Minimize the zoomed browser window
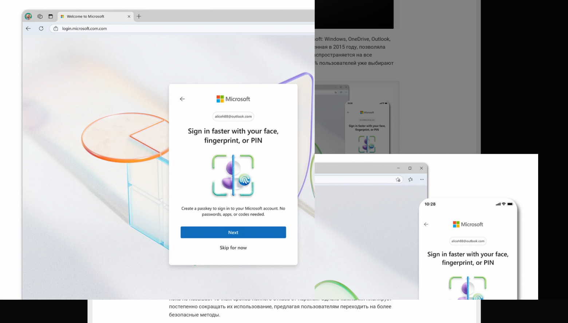 [x=398, y=168]
